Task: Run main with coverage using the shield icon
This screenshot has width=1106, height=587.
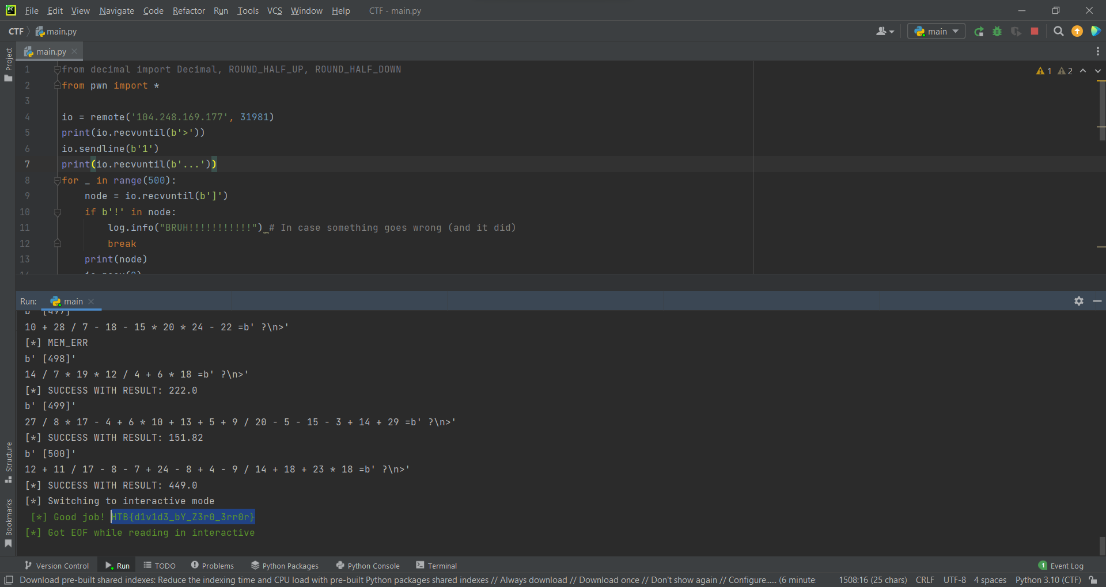Action: 1016,31
